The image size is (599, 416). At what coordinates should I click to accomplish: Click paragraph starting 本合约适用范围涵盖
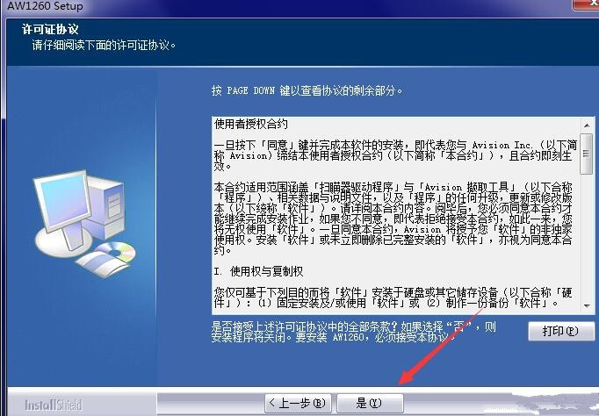pyautogui.click(x=393, y=219)
